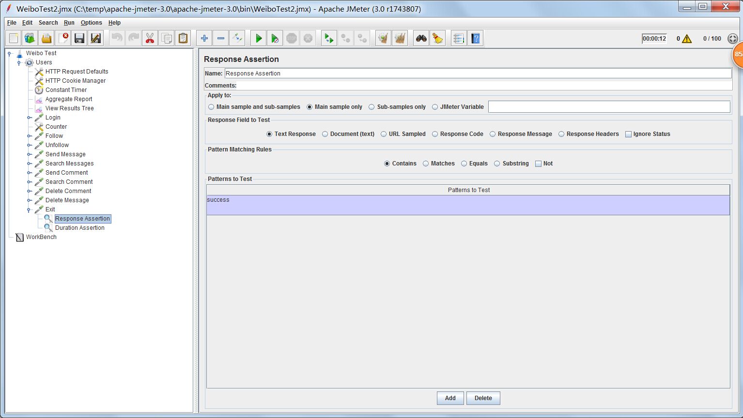Image resolution: width=743 pixels, height=418 pixels.
Task: Open the Search menu
Action: (48, 23)
